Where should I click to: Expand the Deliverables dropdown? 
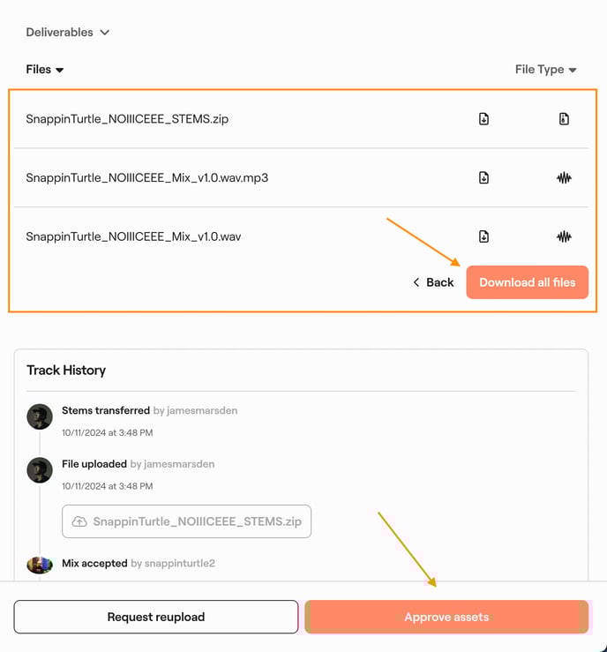coord(68,33)
